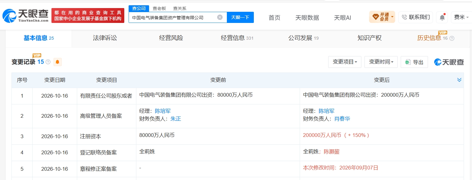The height and width of the screenshot is (180, 472).
Task: Open 天眼AI in the top navigation
Action: tap(342, 18)
